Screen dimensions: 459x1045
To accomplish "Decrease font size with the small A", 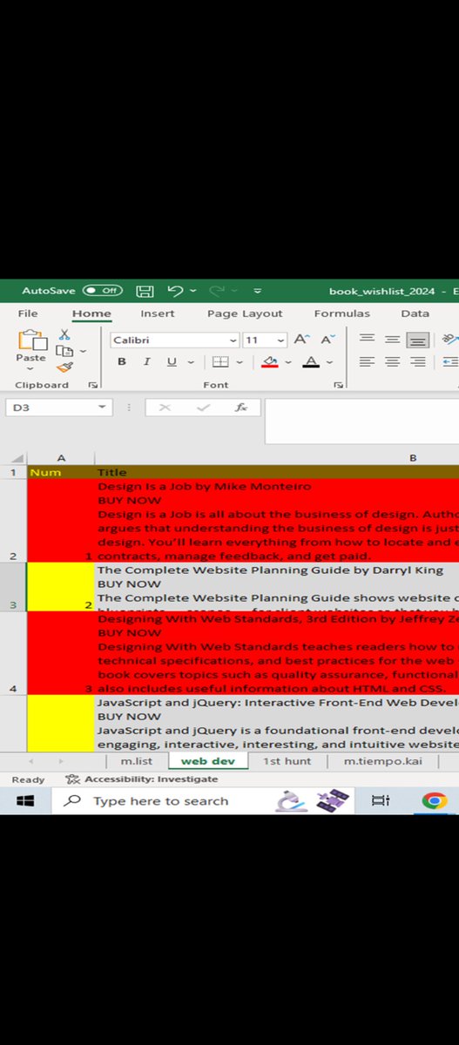I will coord(327,340).
